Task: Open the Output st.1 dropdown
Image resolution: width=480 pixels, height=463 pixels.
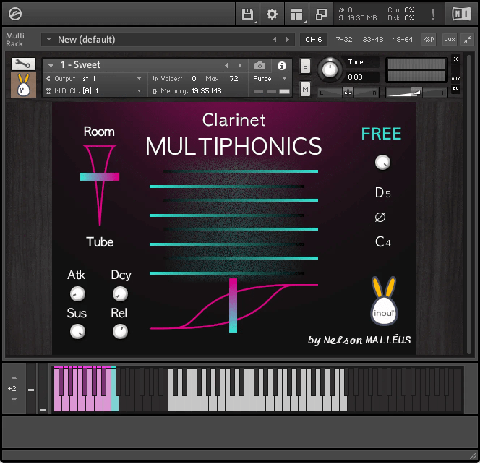Action: (138, 78)
